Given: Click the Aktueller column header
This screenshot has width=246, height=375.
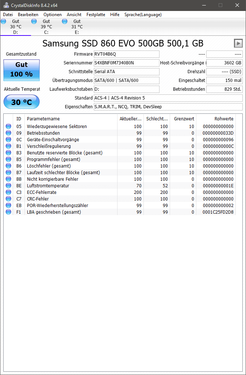Looking at the screenshot, I should (x=130, y=119).
